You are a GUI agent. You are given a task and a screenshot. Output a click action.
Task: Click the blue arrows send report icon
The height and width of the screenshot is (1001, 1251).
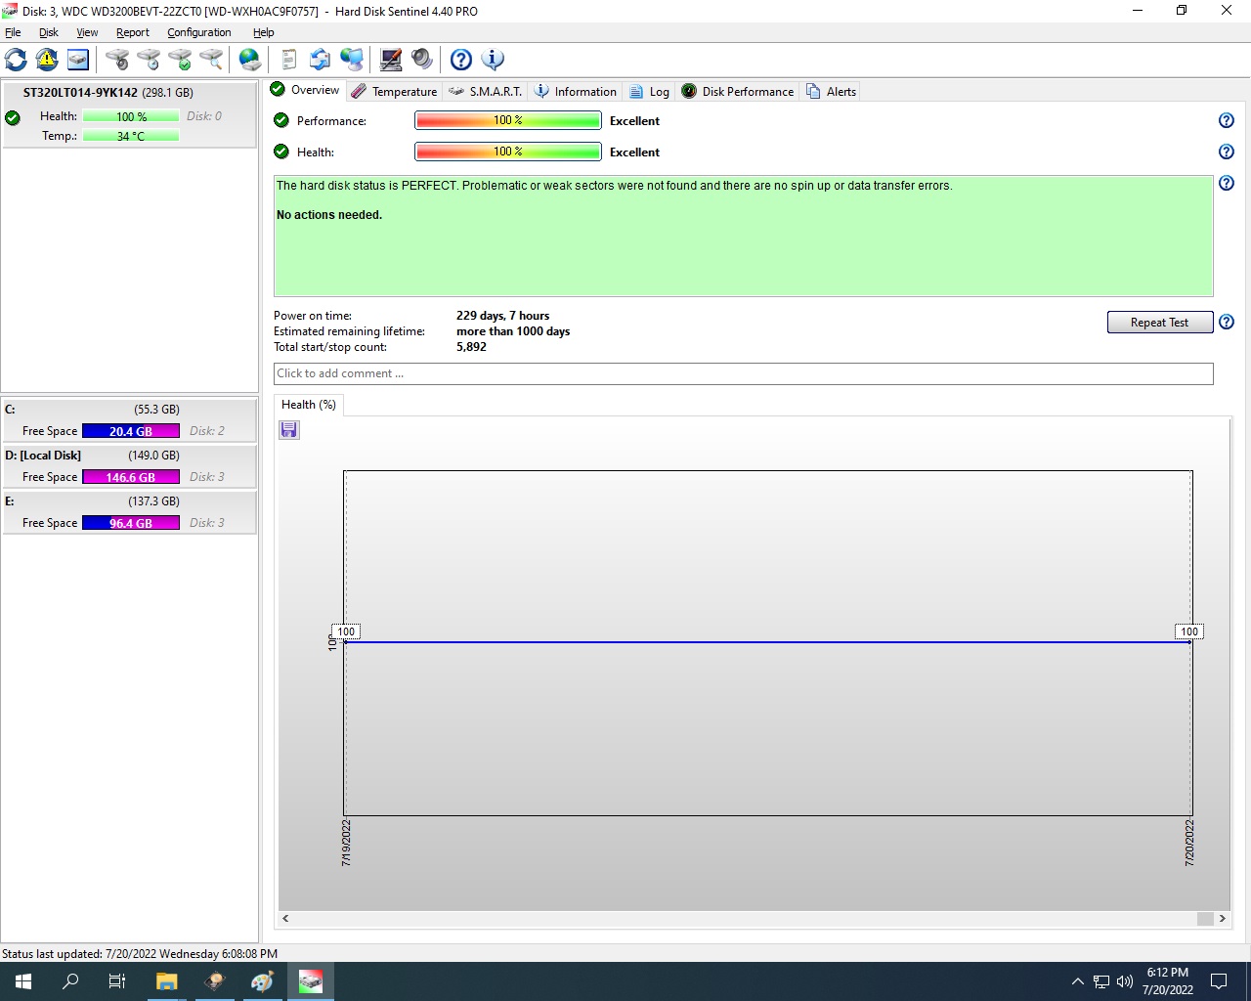tap(320, 60)
